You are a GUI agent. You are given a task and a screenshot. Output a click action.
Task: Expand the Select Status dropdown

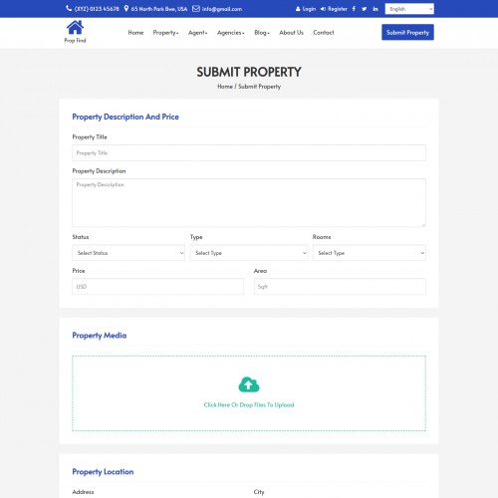(128, 253)
